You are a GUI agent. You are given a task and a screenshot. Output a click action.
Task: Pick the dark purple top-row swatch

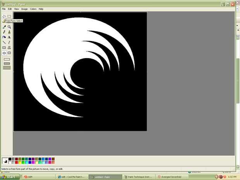point(33,159)
